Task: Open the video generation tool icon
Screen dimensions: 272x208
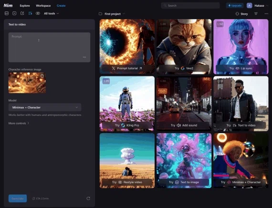Action: [x=14, y=13]
